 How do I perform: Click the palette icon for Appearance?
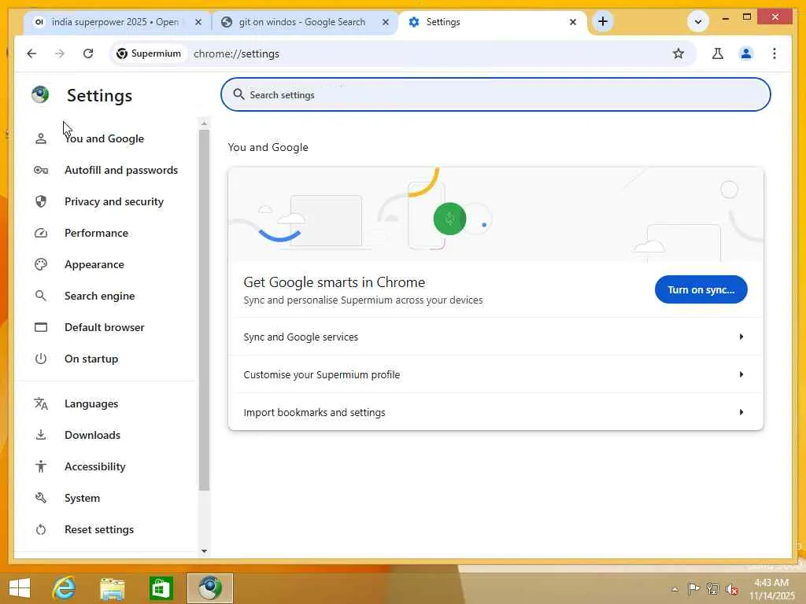pos(41,264)
